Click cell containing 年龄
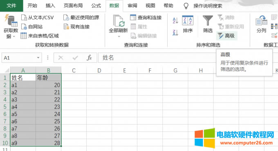Image resolution: width=278 pixels, height=151 pixels. 48,78
